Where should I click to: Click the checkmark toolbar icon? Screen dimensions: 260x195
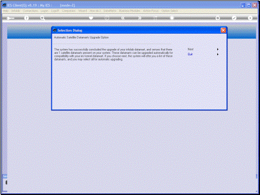point(234,18)
